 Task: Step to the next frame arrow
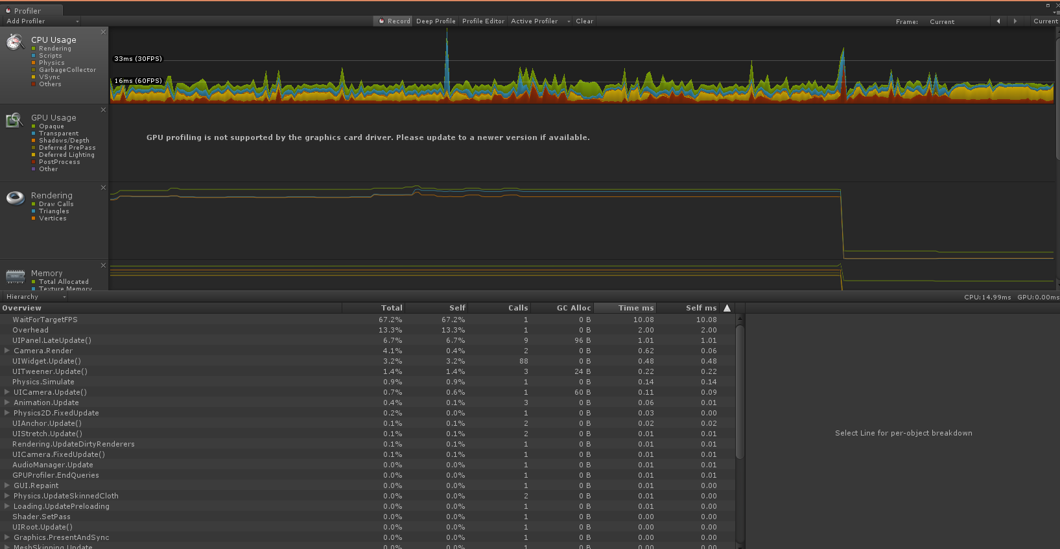click(x=1015, y=21)
